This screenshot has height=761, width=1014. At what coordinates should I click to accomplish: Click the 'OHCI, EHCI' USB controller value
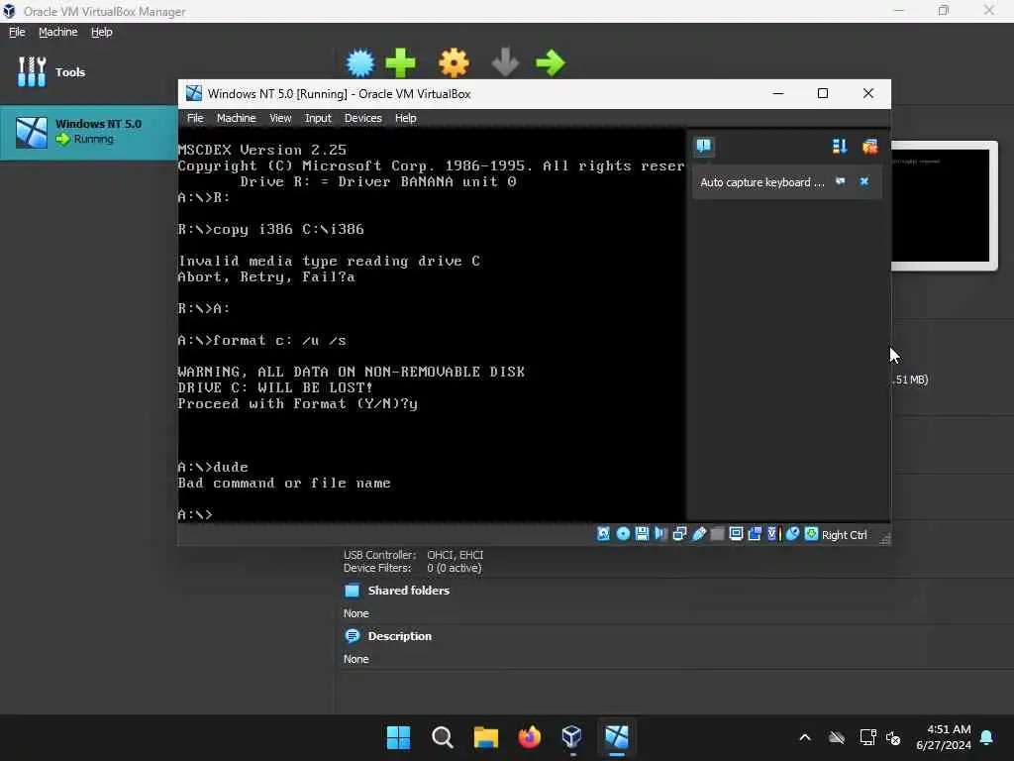coord(456,555)
